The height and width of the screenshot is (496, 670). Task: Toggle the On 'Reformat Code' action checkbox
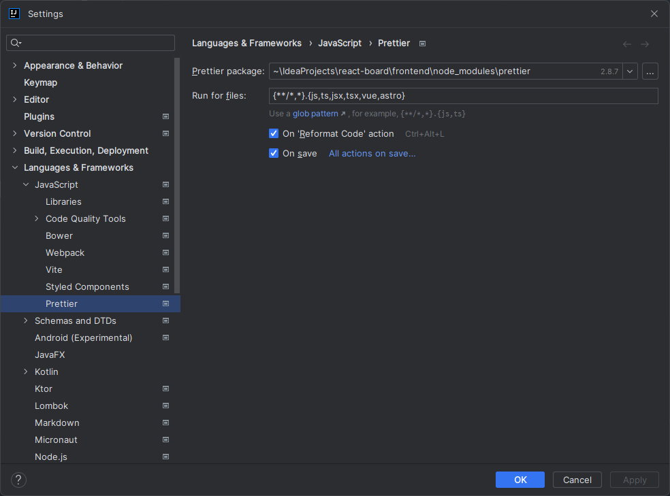274,133
